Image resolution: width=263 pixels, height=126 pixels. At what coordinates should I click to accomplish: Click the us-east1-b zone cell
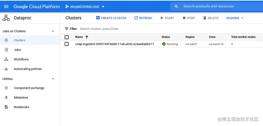(216, 44)
